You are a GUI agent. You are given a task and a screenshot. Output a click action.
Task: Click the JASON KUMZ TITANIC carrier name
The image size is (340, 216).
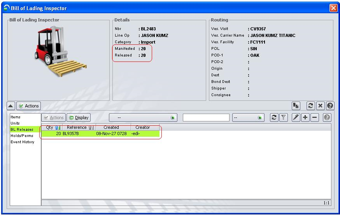[x=273, y=35]
